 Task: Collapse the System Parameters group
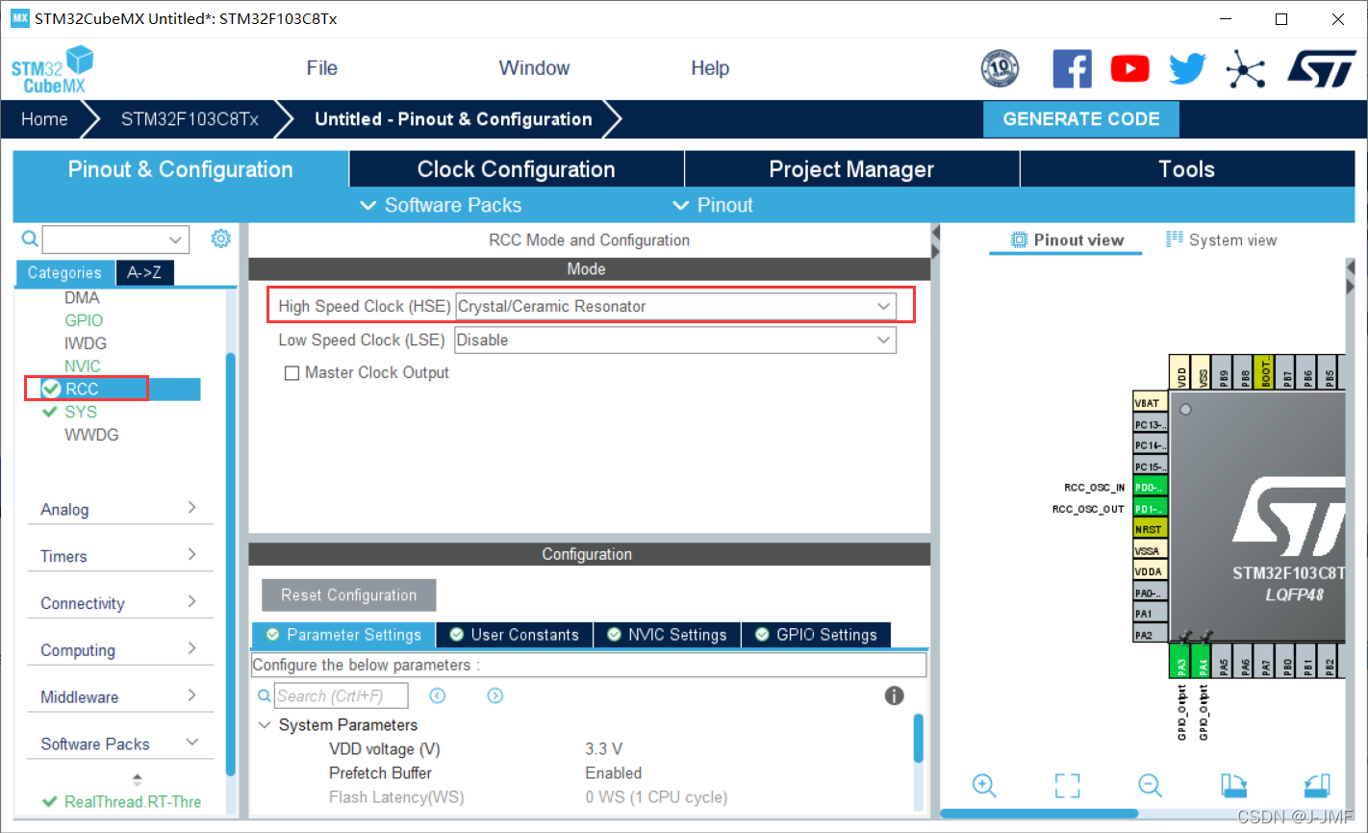pyautogui.click(x=265, y=725)
